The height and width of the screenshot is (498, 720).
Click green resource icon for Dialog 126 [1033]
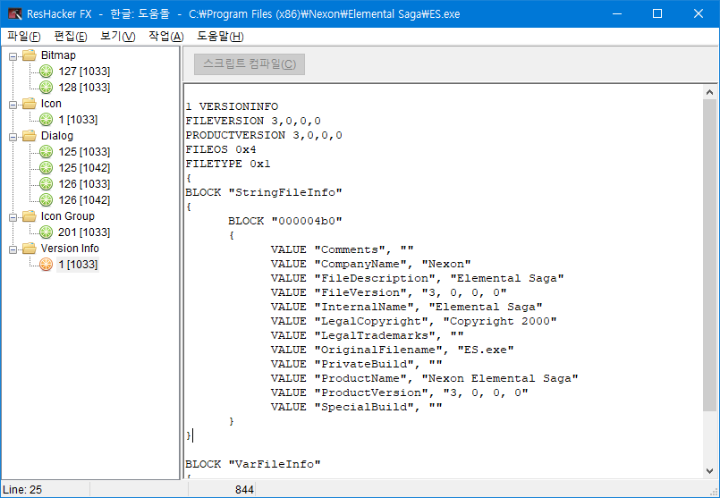[46, 184]
